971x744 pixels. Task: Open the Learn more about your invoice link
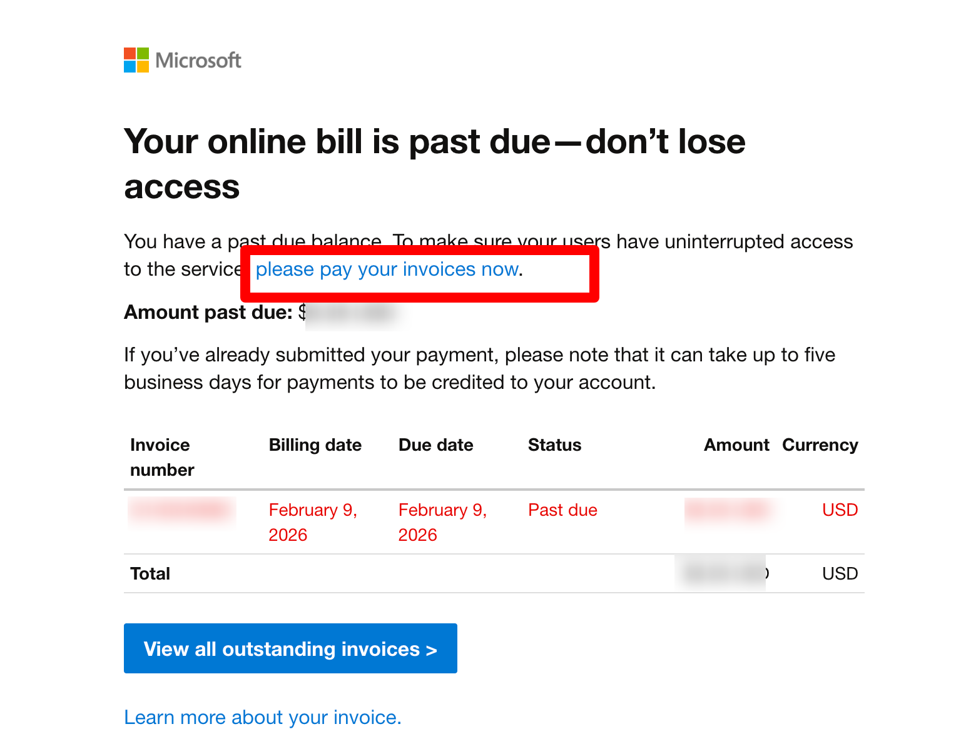[262, 717]
